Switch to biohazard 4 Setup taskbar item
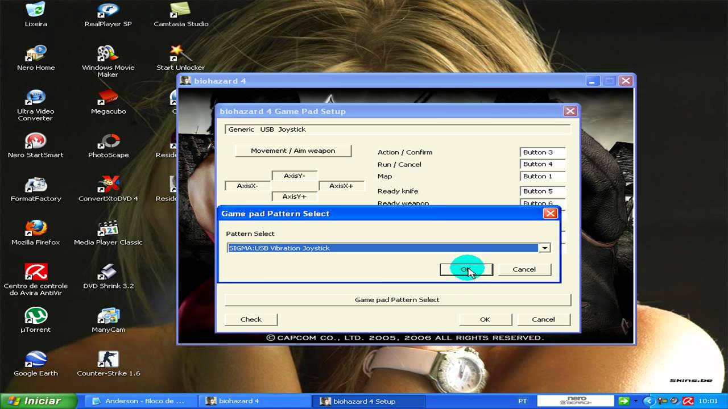Screen dimensions: 728x409 click(x=367, y=401)
